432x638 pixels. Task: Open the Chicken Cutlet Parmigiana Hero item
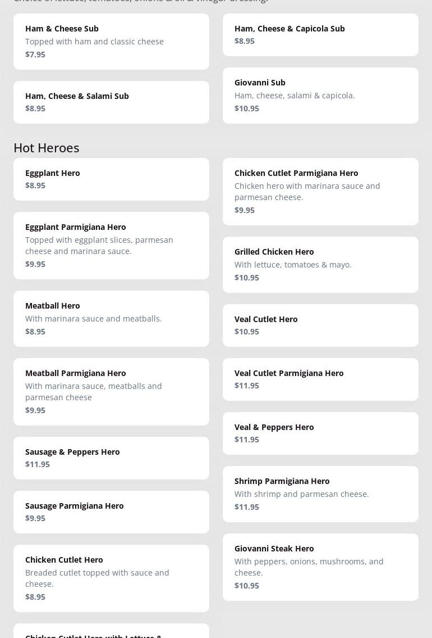[320, 192]
